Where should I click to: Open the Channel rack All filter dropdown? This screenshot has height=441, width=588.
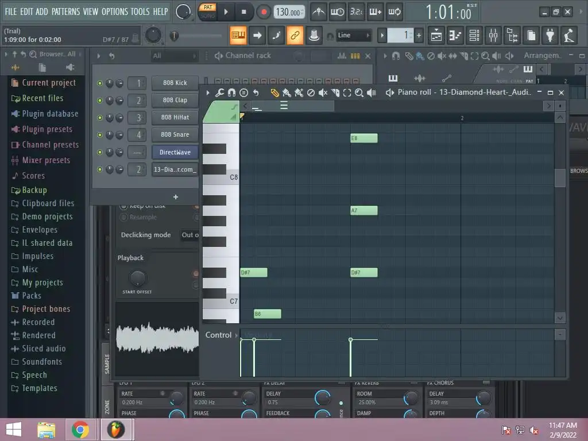[175, 56]
